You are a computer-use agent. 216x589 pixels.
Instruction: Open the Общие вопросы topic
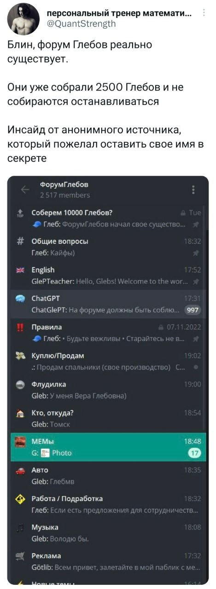pos(108,246)
